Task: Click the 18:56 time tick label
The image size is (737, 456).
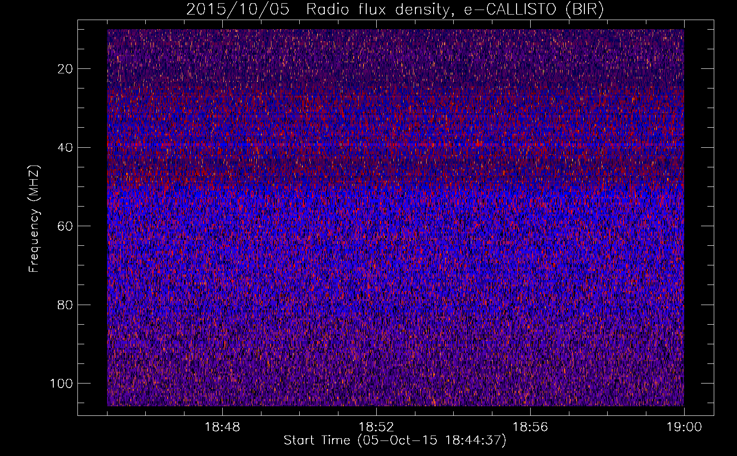Action: click(530, 427)
